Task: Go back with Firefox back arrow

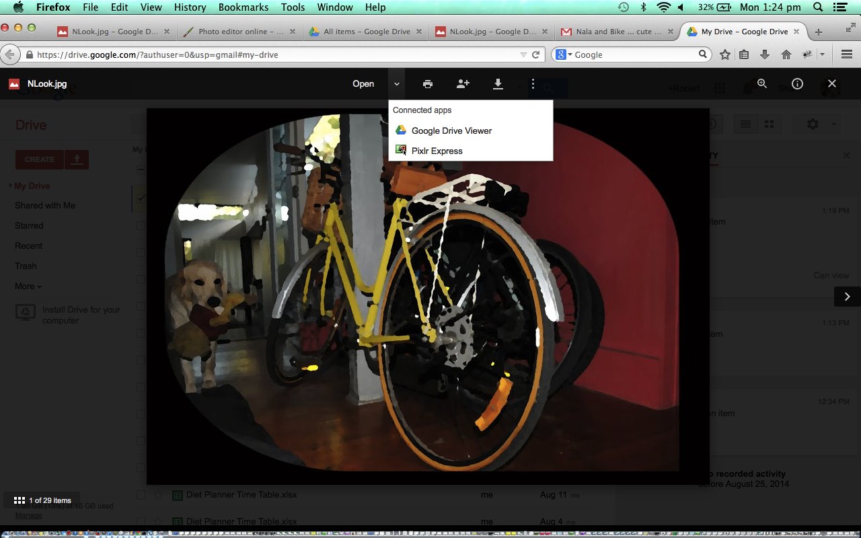Action: coord(10,54)
